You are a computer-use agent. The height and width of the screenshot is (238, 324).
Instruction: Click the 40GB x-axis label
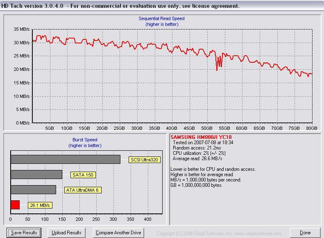coord(172,128)
